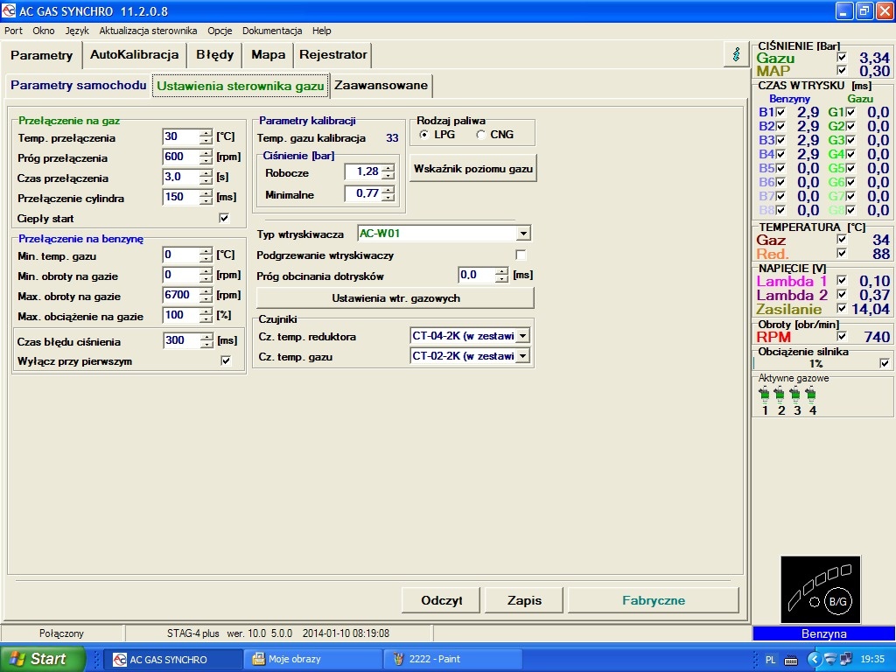The width and height of the screenshot is (896, 672).
Task: Open Ustawienia wtr. gazowych
Action: pos(395,298)
